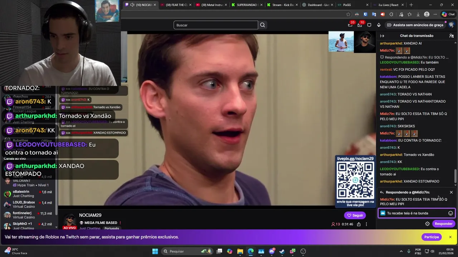Click the Português stream tag

click(x=112, y=228)
